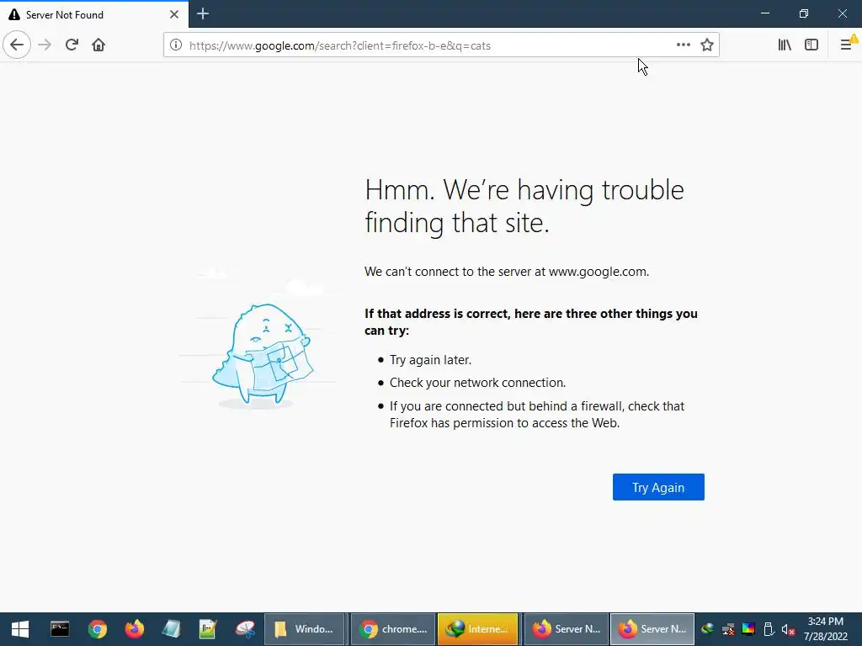The width and height of the screenshot is (862, 646).
Task: Open network status tray icon
Action: click(728, 629)
